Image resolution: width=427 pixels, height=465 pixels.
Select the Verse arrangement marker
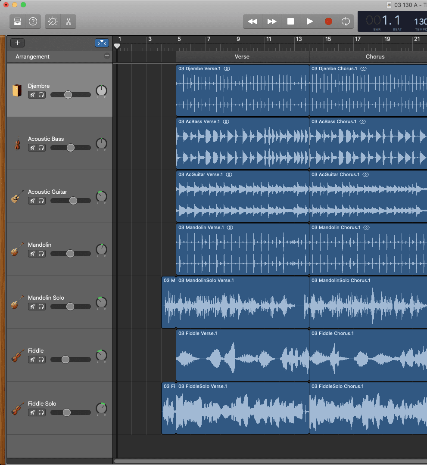pyautogui.click(x=242, y=56)
